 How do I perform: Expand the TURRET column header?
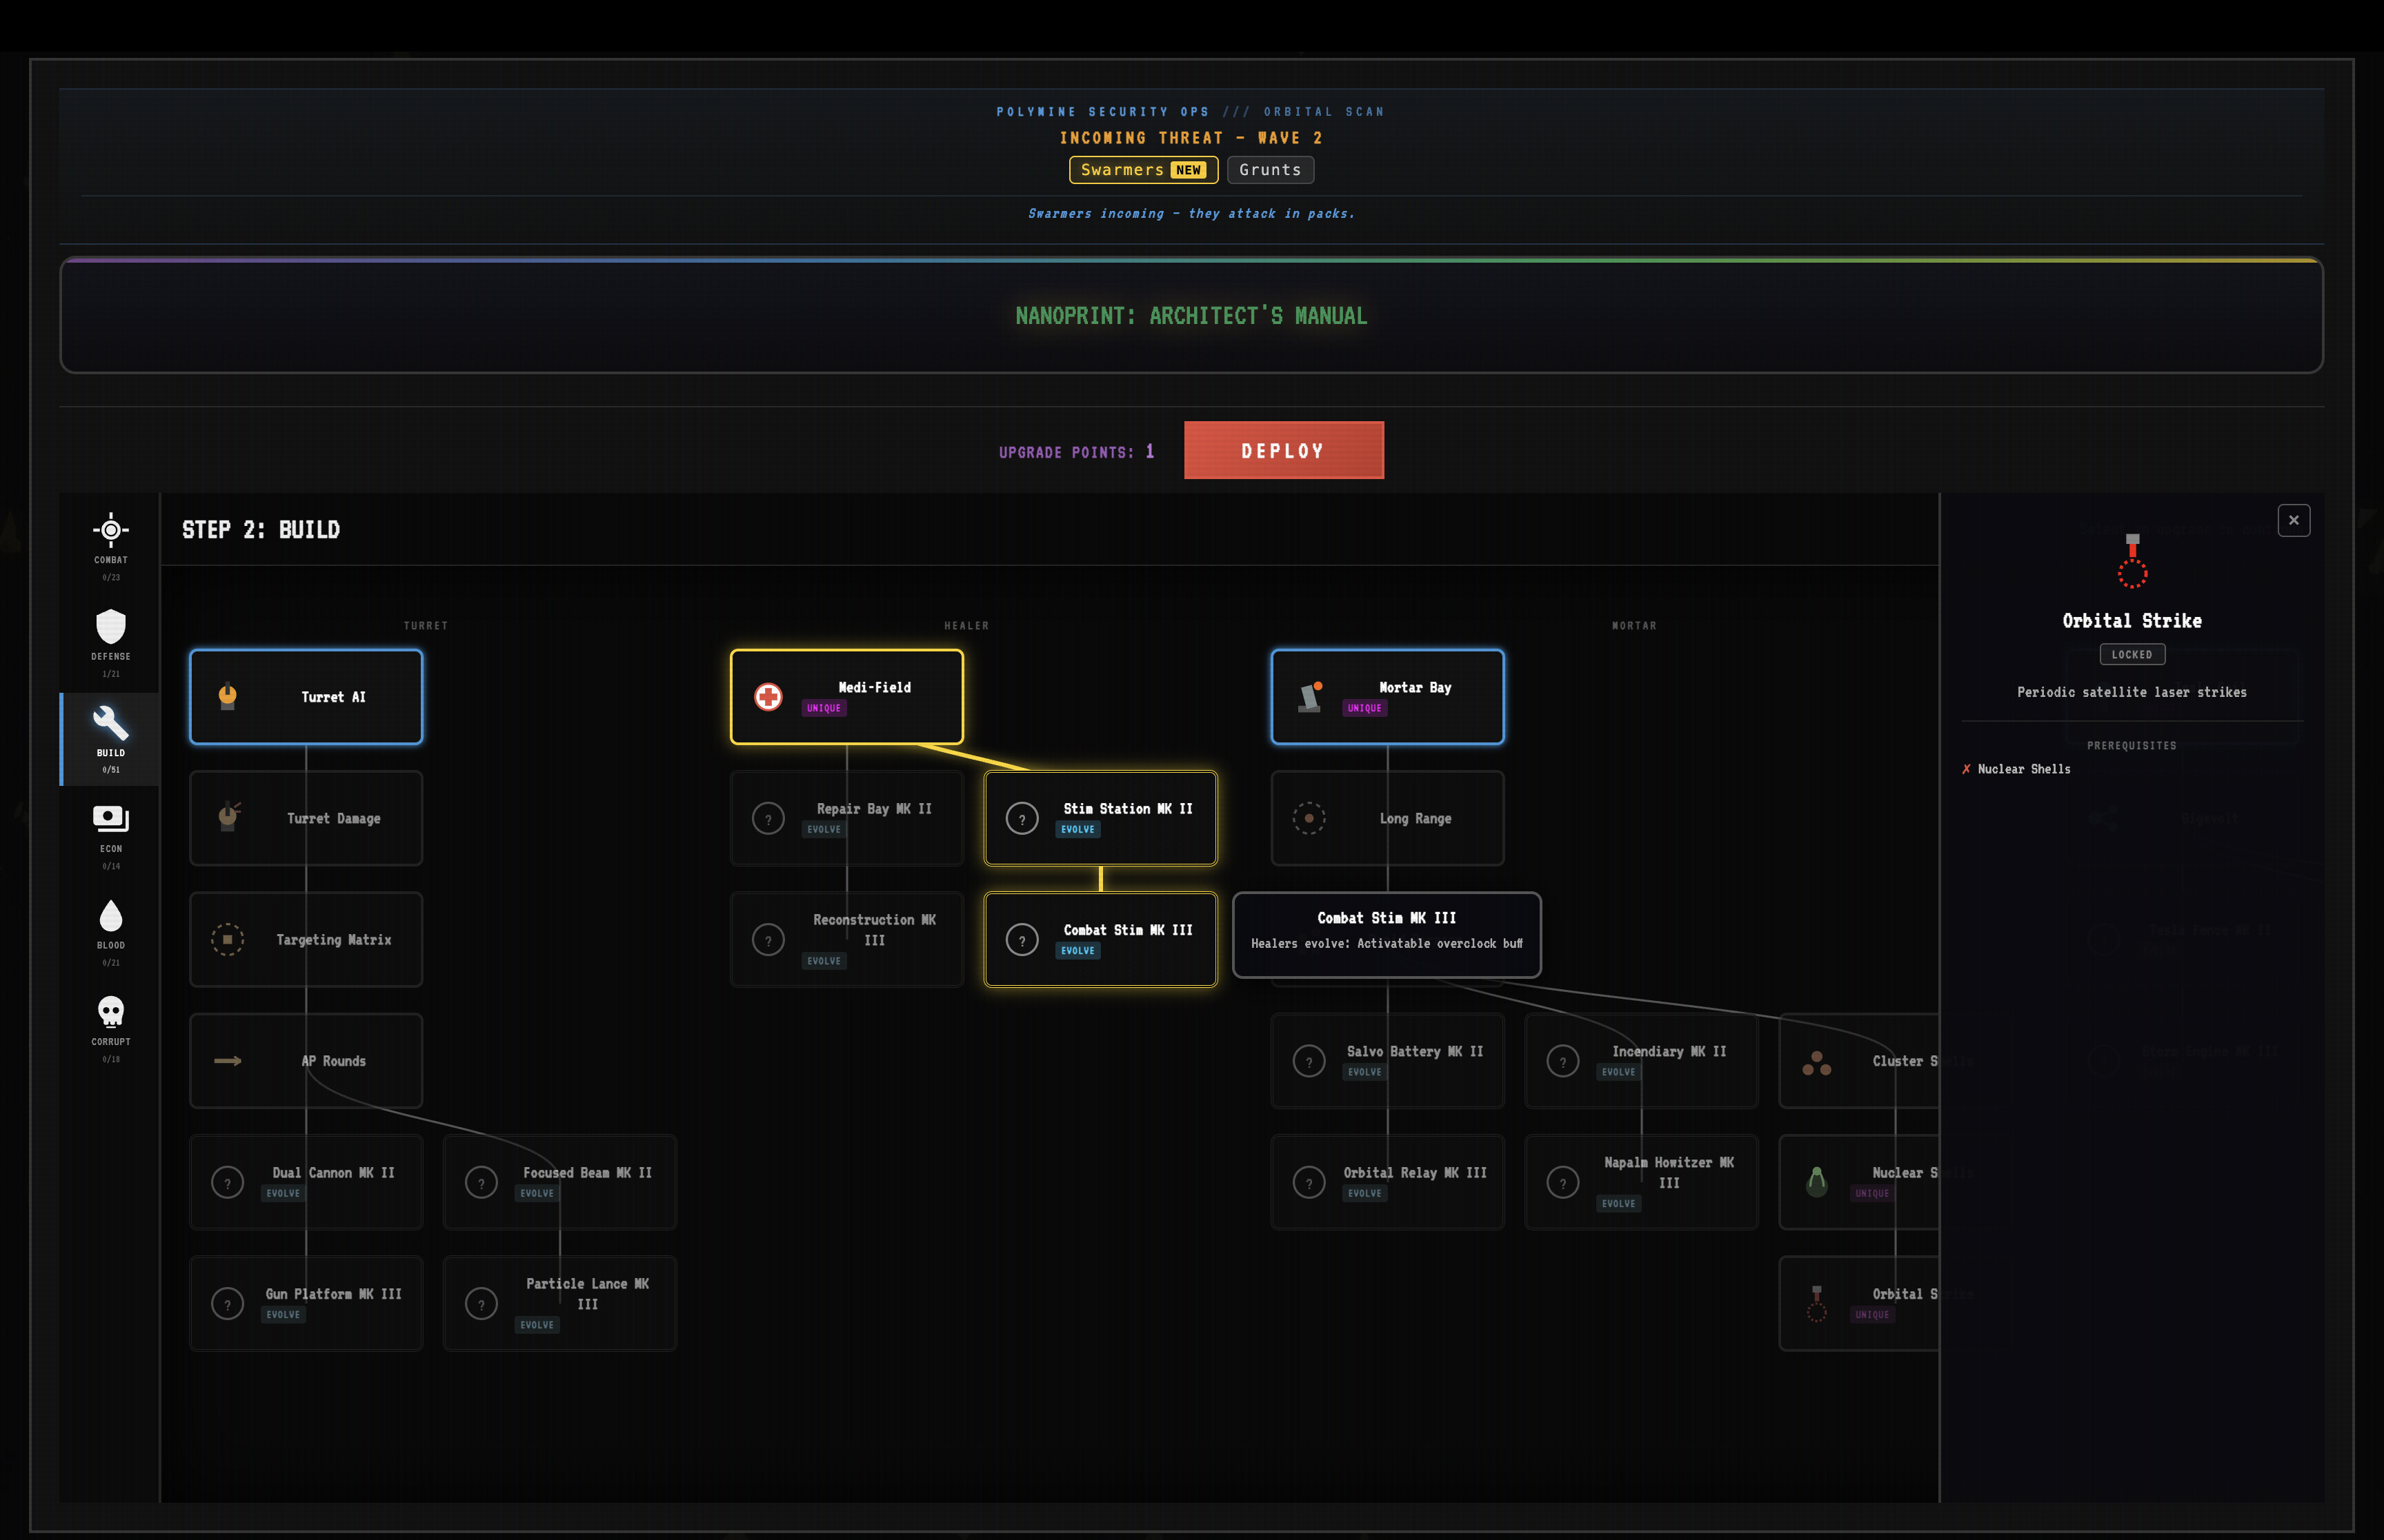click(x=425, y=625)
